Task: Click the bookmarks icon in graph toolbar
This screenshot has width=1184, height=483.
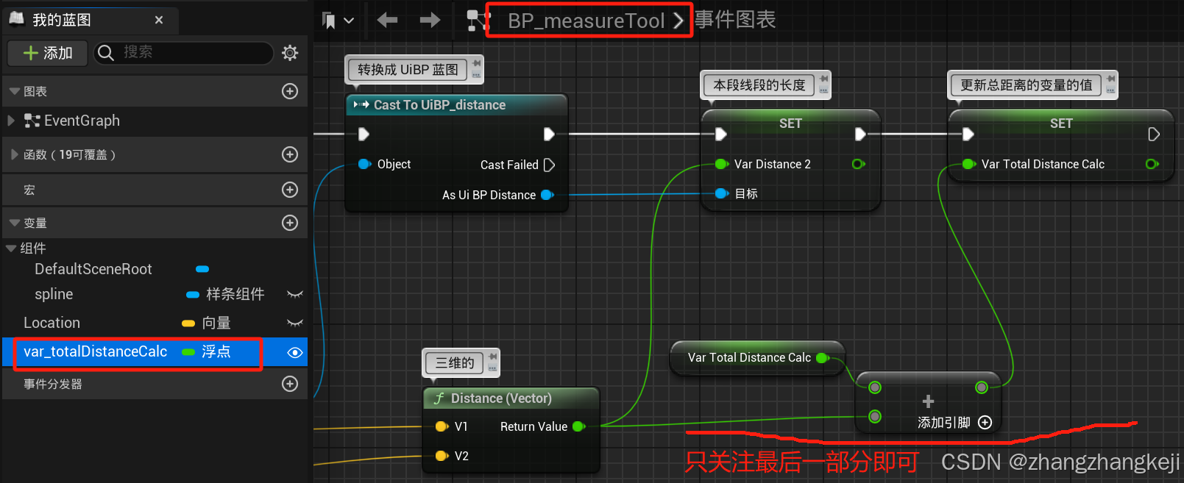Action: coord(329,21)
